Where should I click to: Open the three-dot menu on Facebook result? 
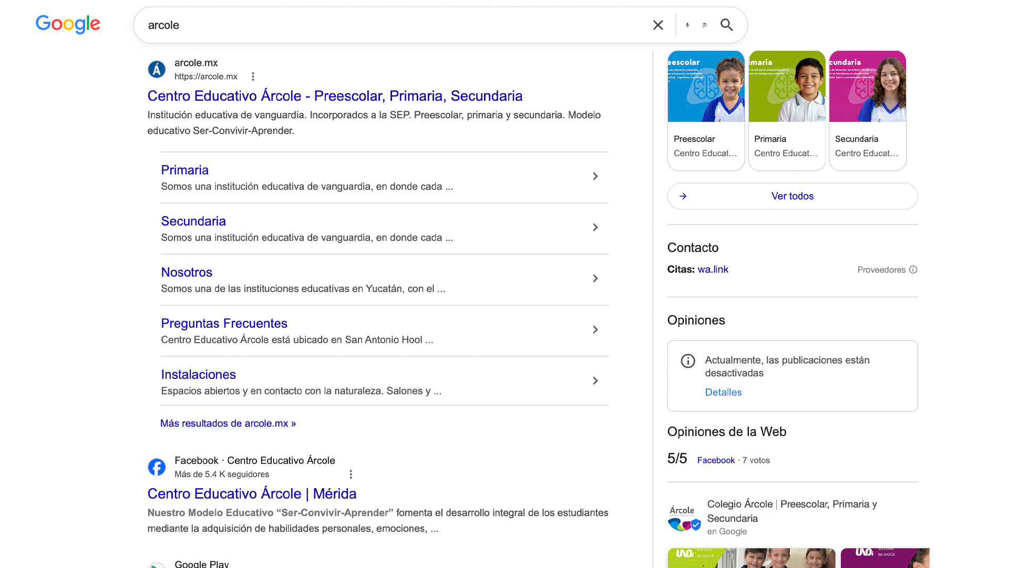pos(351,474)
